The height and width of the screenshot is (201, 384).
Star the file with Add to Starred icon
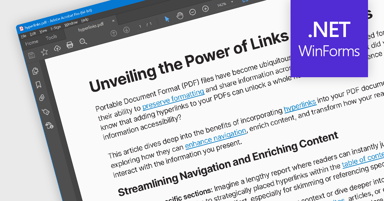(44, 52)
